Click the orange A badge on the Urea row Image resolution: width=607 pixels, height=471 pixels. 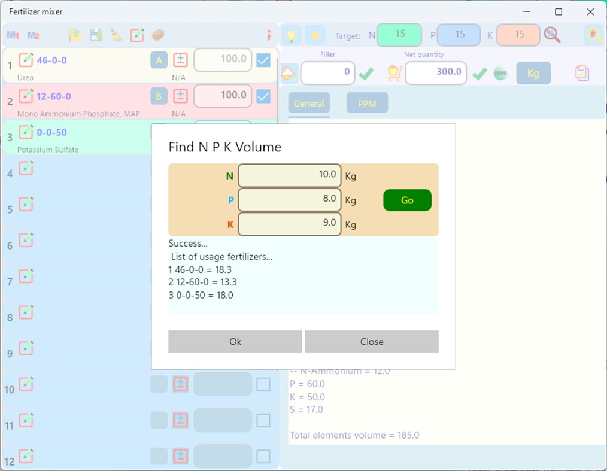(159, 60)
